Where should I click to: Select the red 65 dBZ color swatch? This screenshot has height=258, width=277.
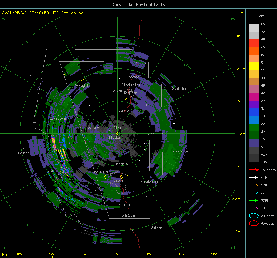(254, 43)
